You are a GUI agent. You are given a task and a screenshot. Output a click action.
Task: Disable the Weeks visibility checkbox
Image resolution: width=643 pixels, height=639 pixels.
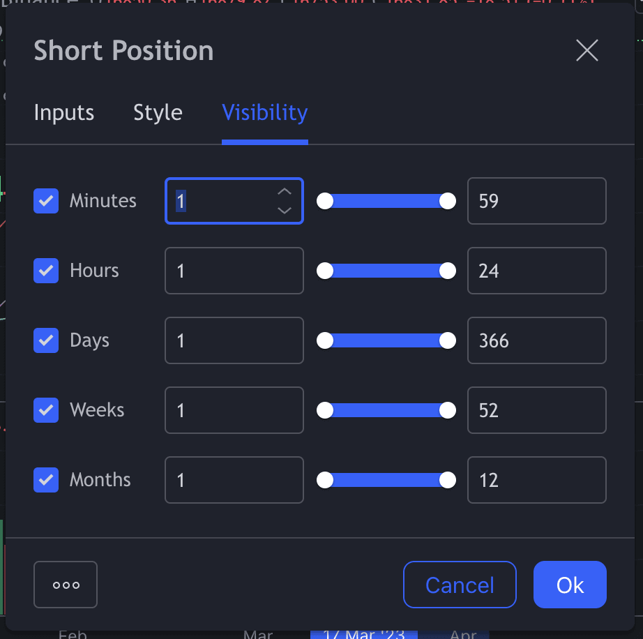click(x=46, y=410)
